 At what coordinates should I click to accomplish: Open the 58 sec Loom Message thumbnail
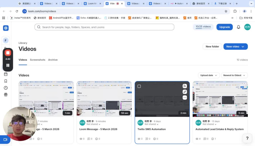point(104,99)
